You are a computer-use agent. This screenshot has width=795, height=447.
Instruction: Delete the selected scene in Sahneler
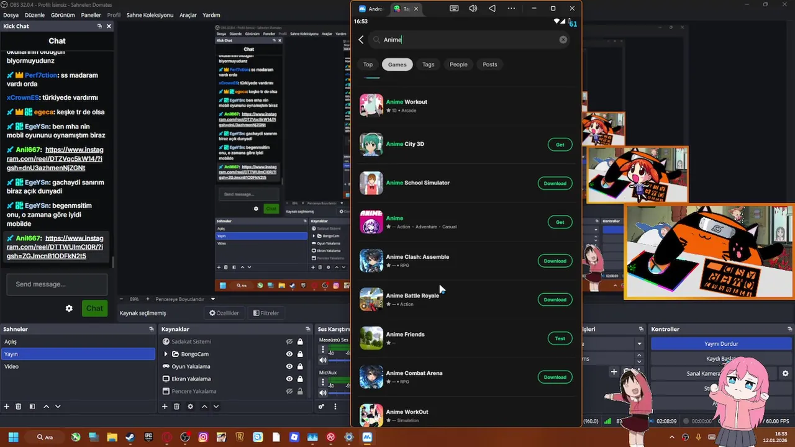(19, 407)
